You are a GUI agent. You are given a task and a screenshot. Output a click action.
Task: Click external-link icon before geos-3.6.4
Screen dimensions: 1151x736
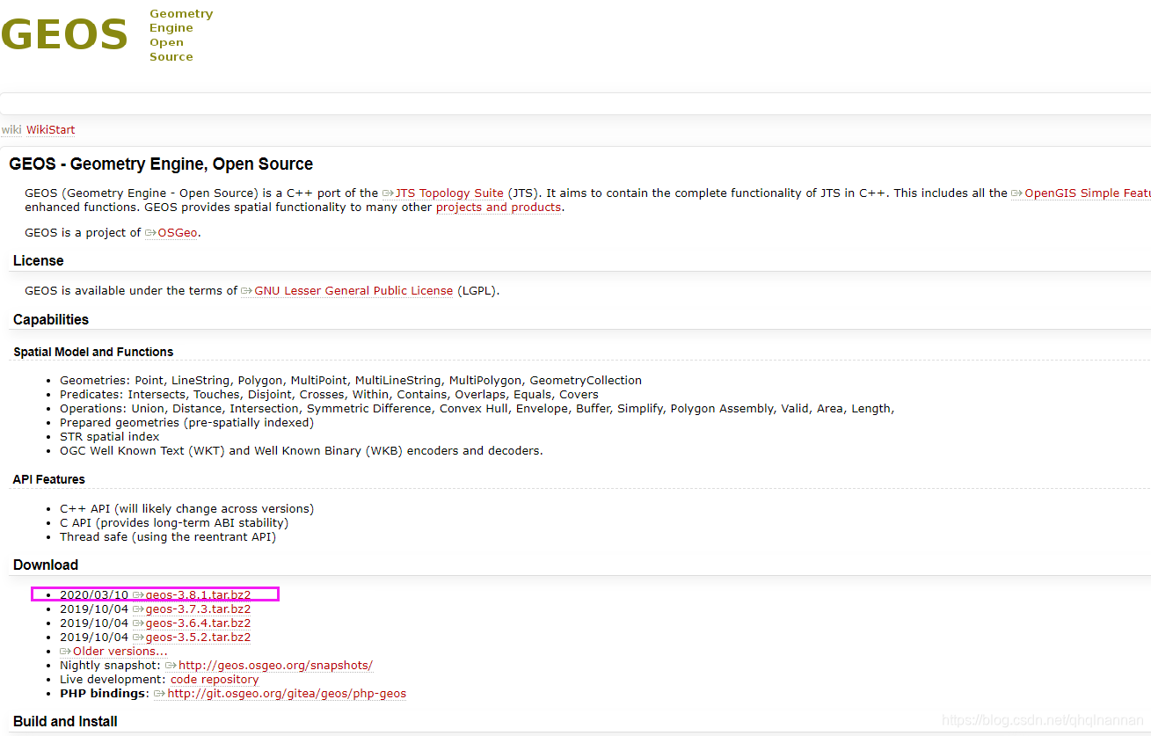[138, 623]
